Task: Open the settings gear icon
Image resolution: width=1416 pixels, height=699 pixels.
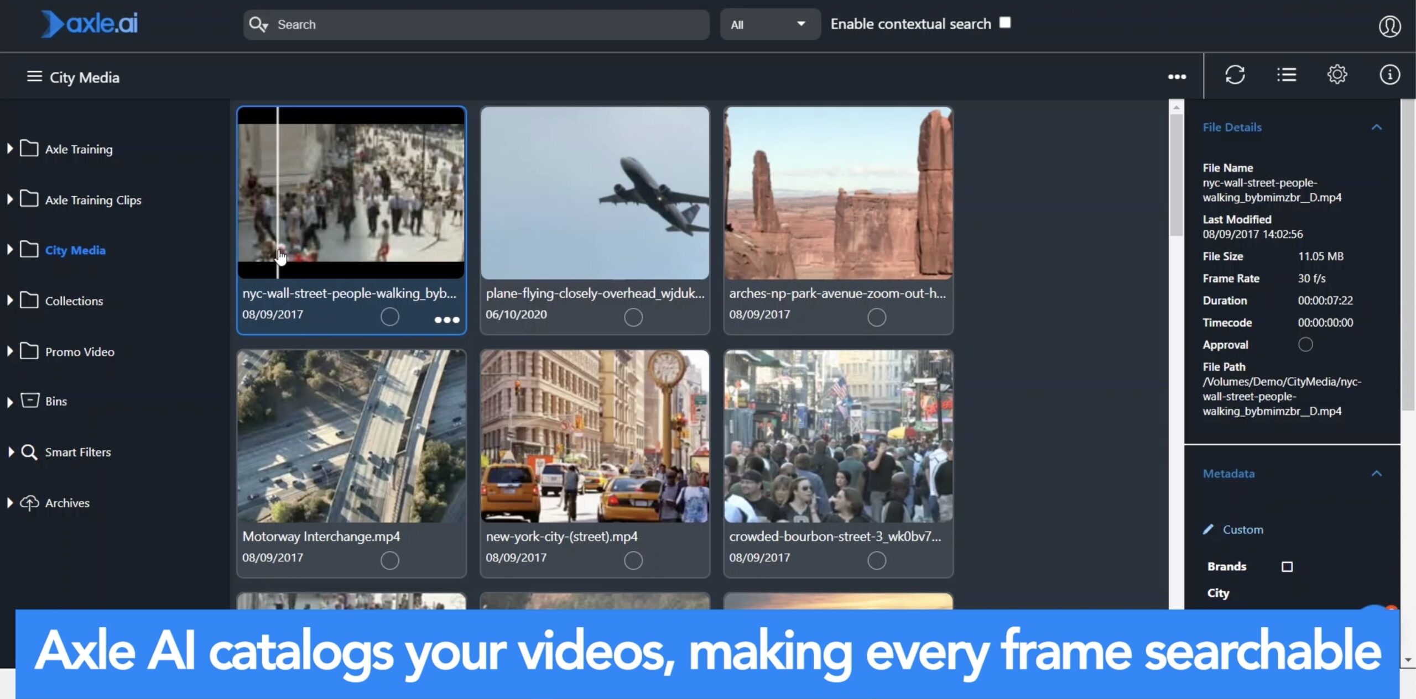Action: [1337, 75]
